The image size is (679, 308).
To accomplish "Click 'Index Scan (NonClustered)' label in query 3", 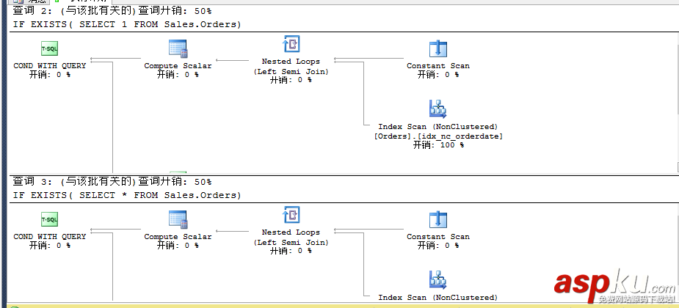I will click(x=438, y=298).
